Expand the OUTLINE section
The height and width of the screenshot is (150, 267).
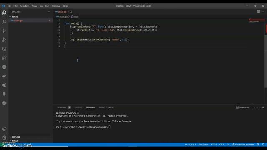coord(30,137)
